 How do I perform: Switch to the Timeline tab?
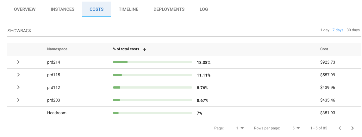point(128,9)
